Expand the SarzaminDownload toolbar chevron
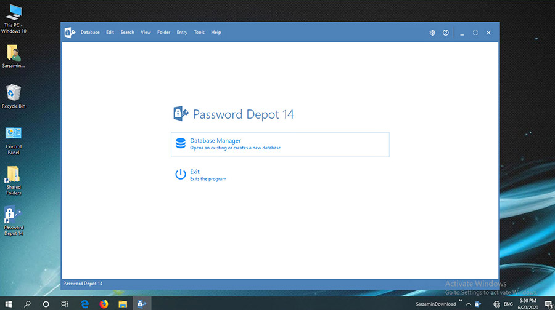Screen dimensions: 555x310 [x=461, y=301]
